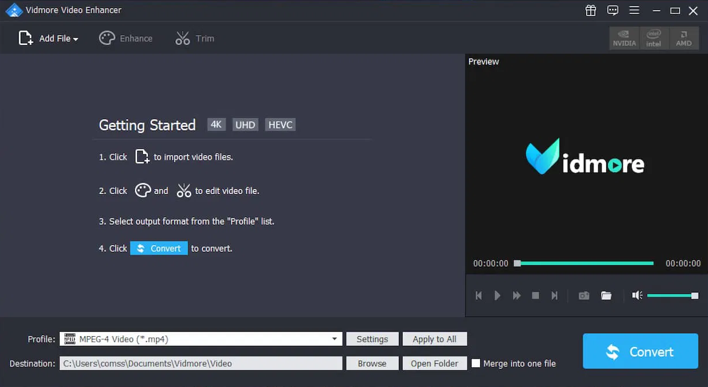Stop the preview playback
708x387 pixels.
(536, 296)
